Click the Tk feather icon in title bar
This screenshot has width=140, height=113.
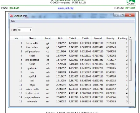[11, 16]
